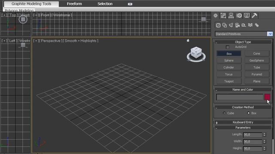The height and width of the screenshot is (154, 275).
Task: Click the Plane primitive button
Action: [x=257, y=81]
